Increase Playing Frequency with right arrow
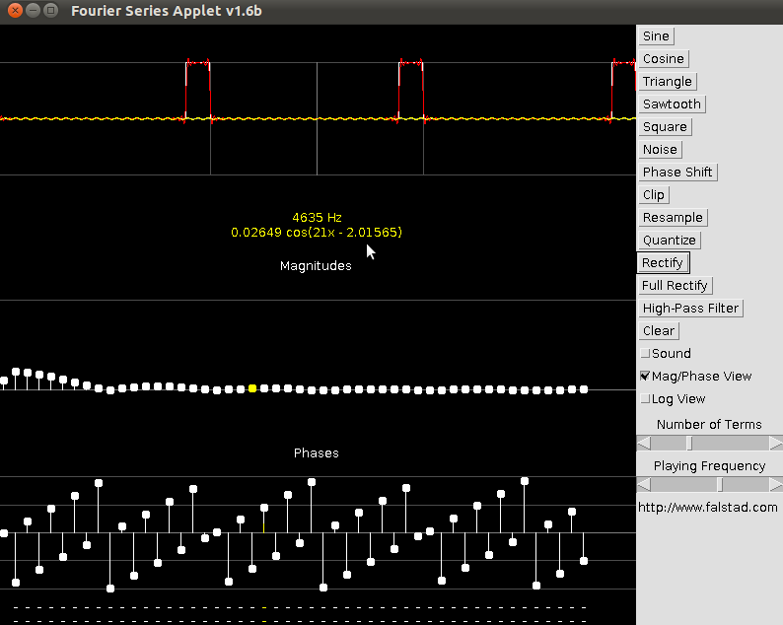The height and width of the screenshot is (625, 783). tap(775, 484)
